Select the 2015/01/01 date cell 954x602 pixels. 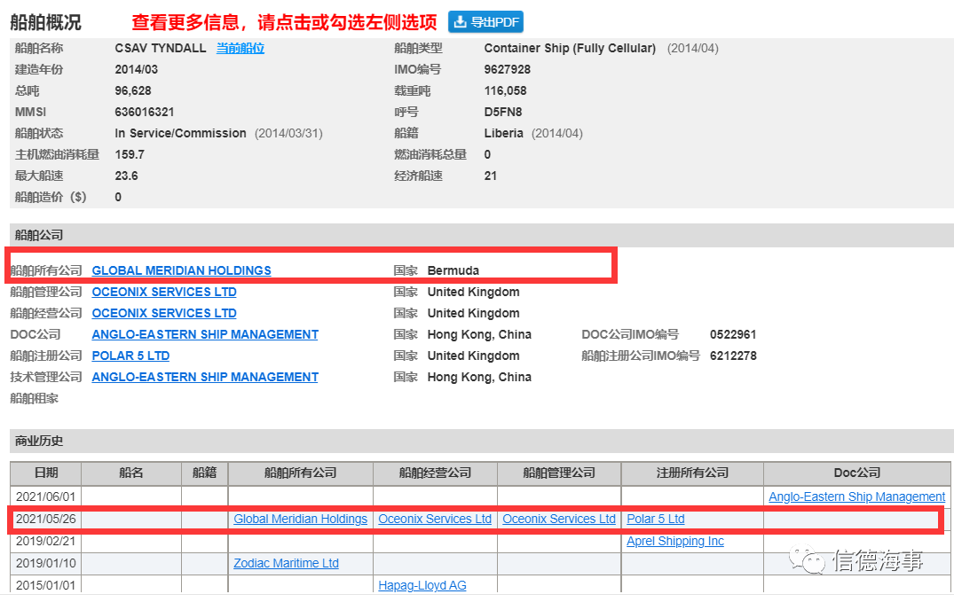tap(45, 585)
